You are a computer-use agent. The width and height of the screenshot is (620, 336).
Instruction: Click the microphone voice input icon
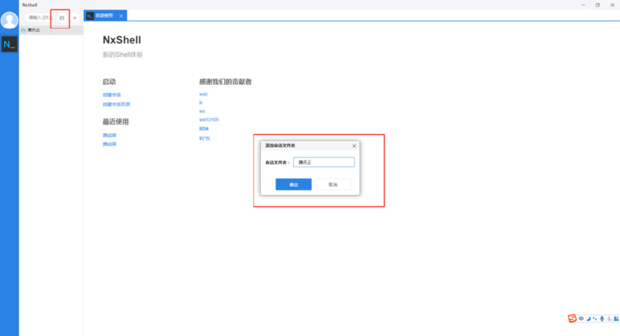pyautogui.click(x=602, y=319)
